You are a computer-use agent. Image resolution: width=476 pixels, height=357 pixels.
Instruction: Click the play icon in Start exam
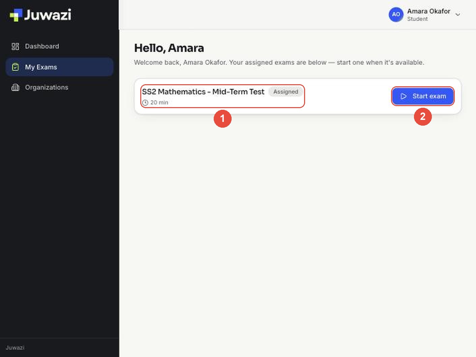[403, 96]
